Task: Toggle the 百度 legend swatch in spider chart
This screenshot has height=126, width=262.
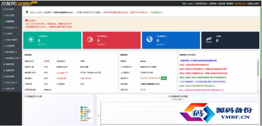Action: 82,107
